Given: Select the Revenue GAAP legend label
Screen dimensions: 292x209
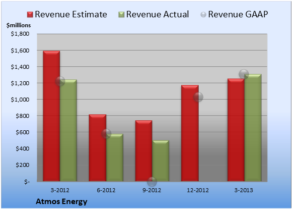Looking at the screenshot, I should coord(238,14).
